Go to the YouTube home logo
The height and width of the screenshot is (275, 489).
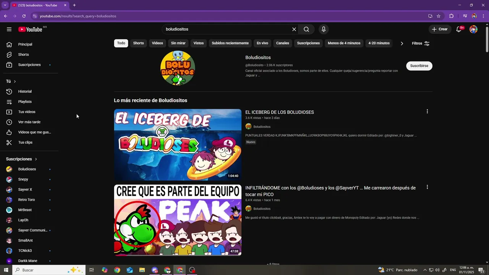click(30, 29)
